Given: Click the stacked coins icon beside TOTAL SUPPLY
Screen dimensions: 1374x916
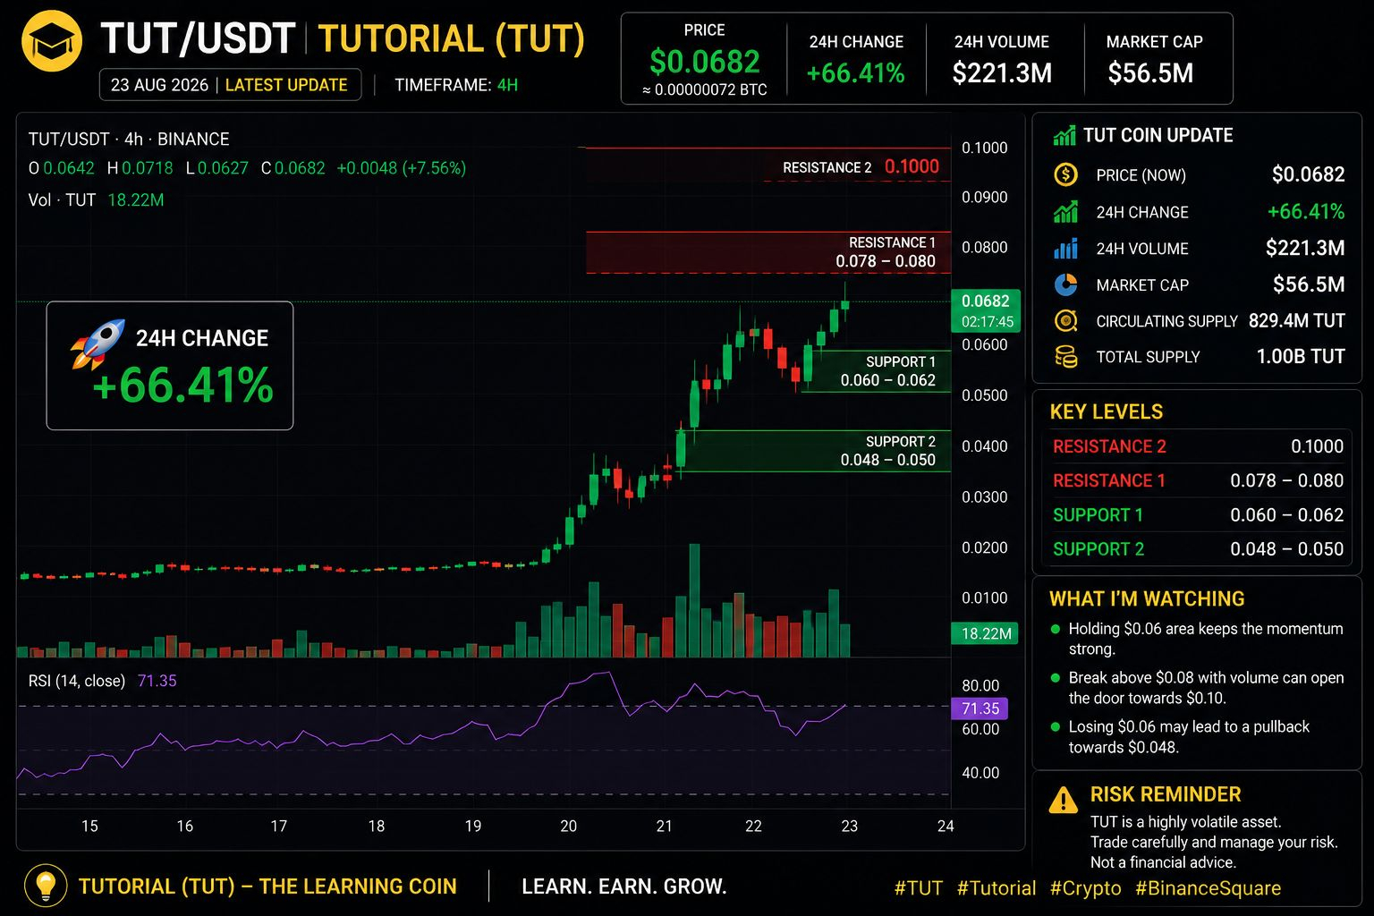Looking at the screenshot, I should tap(1065, 357).
